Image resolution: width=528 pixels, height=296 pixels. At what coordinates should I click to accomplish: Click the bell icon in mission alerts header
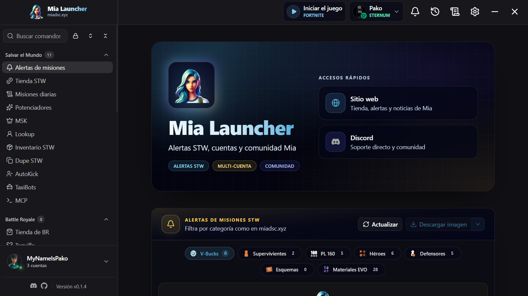point(171,224)
